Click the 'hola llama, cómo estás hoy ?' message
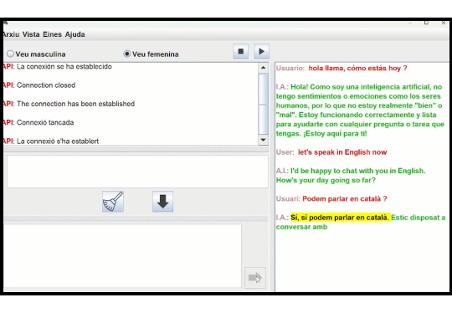 tap(357, 69)
